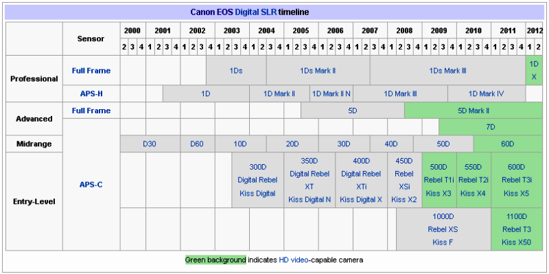549x274 pixels.
Task: Open the 1000D camera link
Action: 443,216
